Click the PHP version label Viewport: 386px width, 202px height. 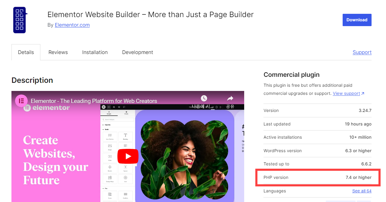tap(276, 177)
